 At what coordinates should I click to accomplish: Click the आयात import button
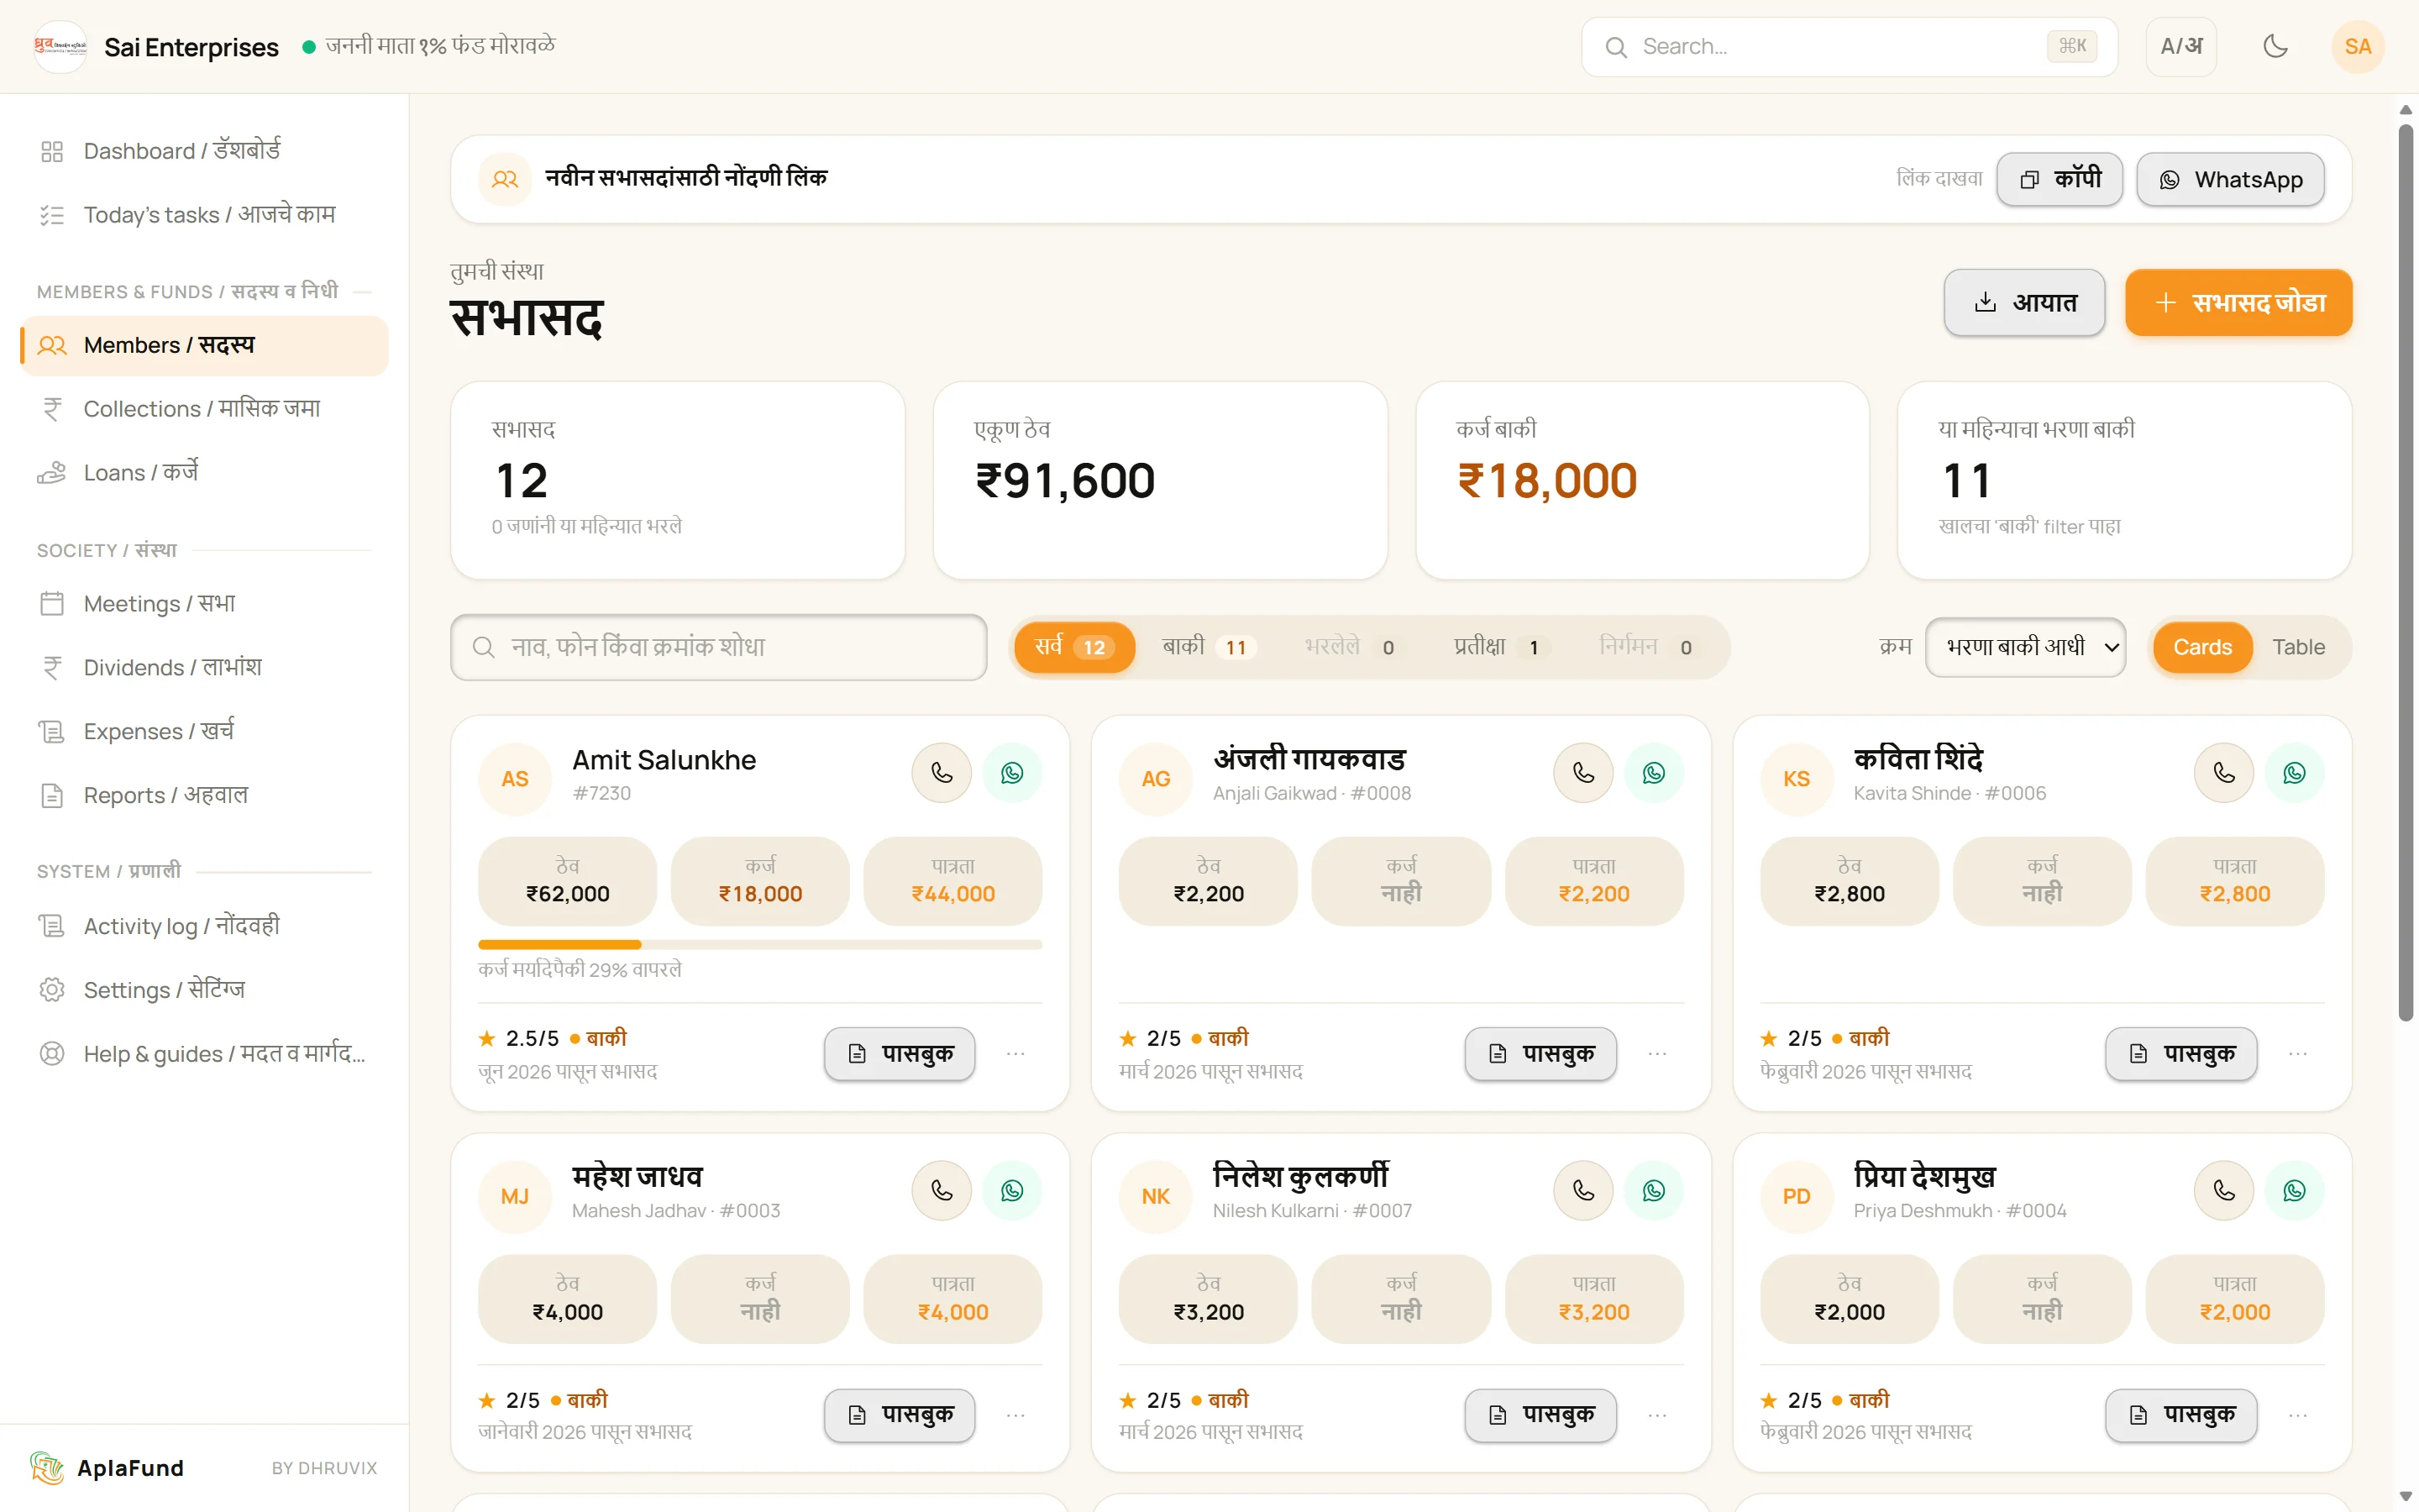2024,302
